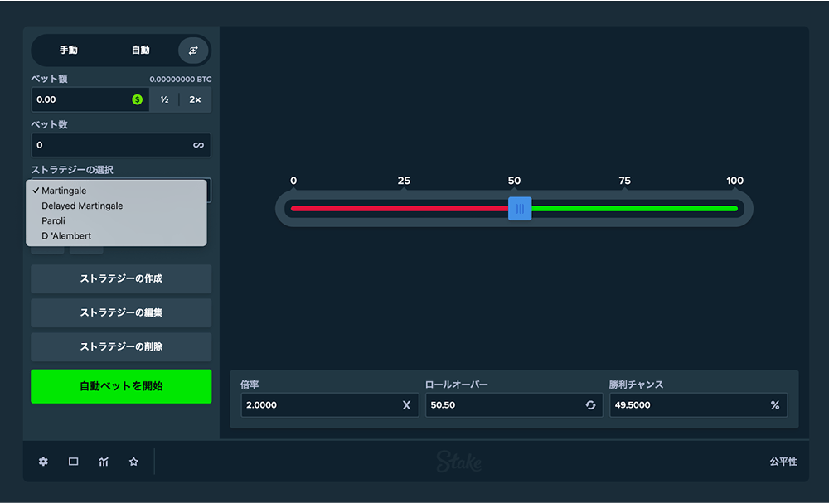Open the advanced swap-arrows mode button
This screenshot has width=829, height=503.
coord(193,51)
